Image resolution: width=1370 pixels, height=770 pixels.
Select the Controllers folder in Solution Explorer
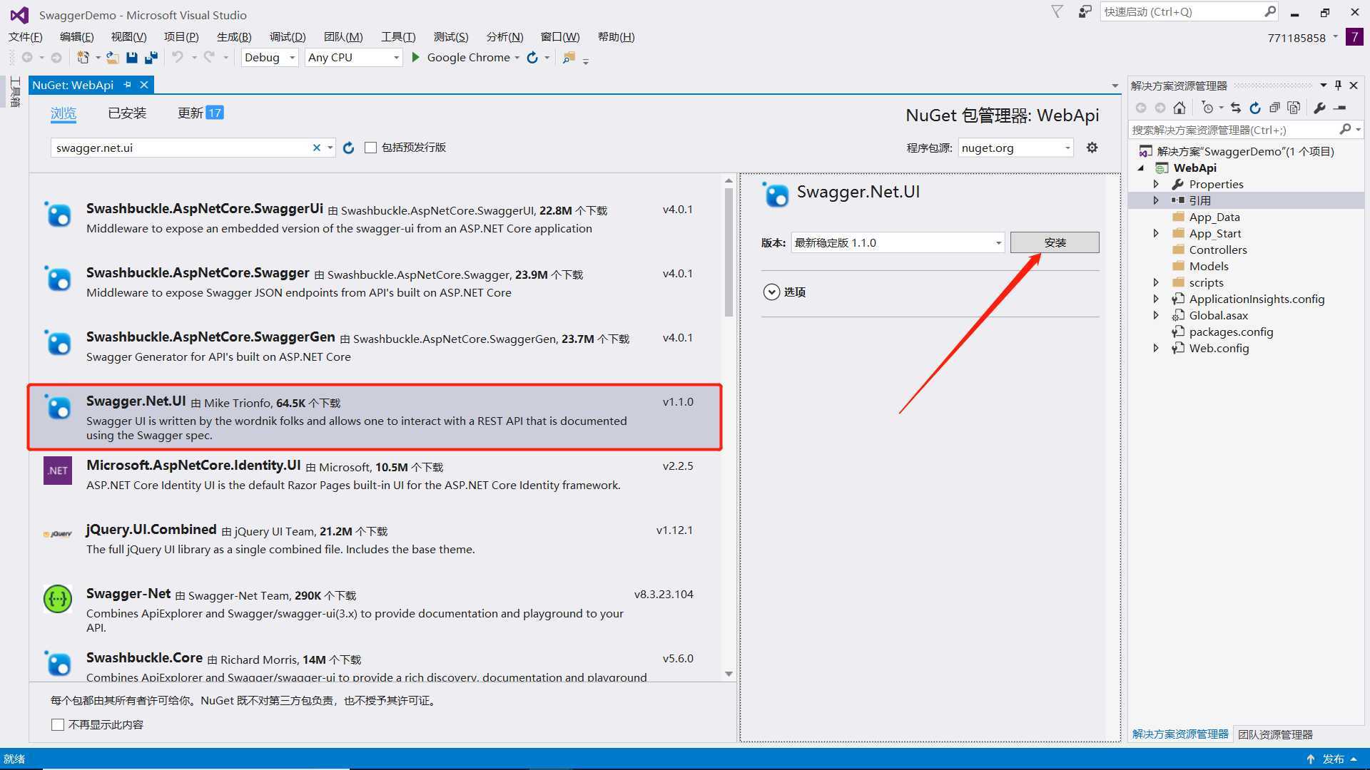(1217, 250)
